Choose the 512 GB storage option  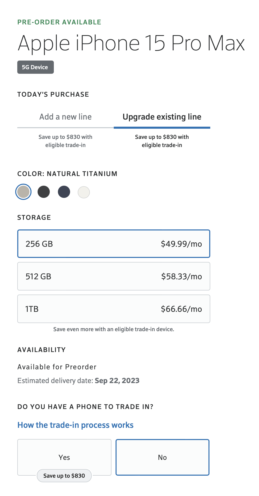(114, 276)
